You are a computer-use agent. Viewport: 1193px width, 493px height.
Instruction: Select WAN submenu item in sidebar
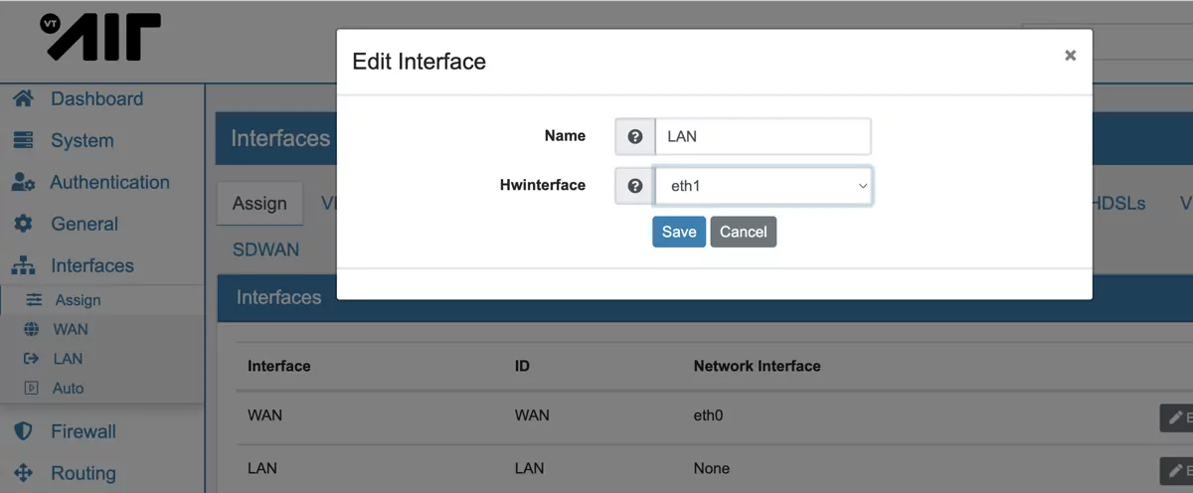71,329
